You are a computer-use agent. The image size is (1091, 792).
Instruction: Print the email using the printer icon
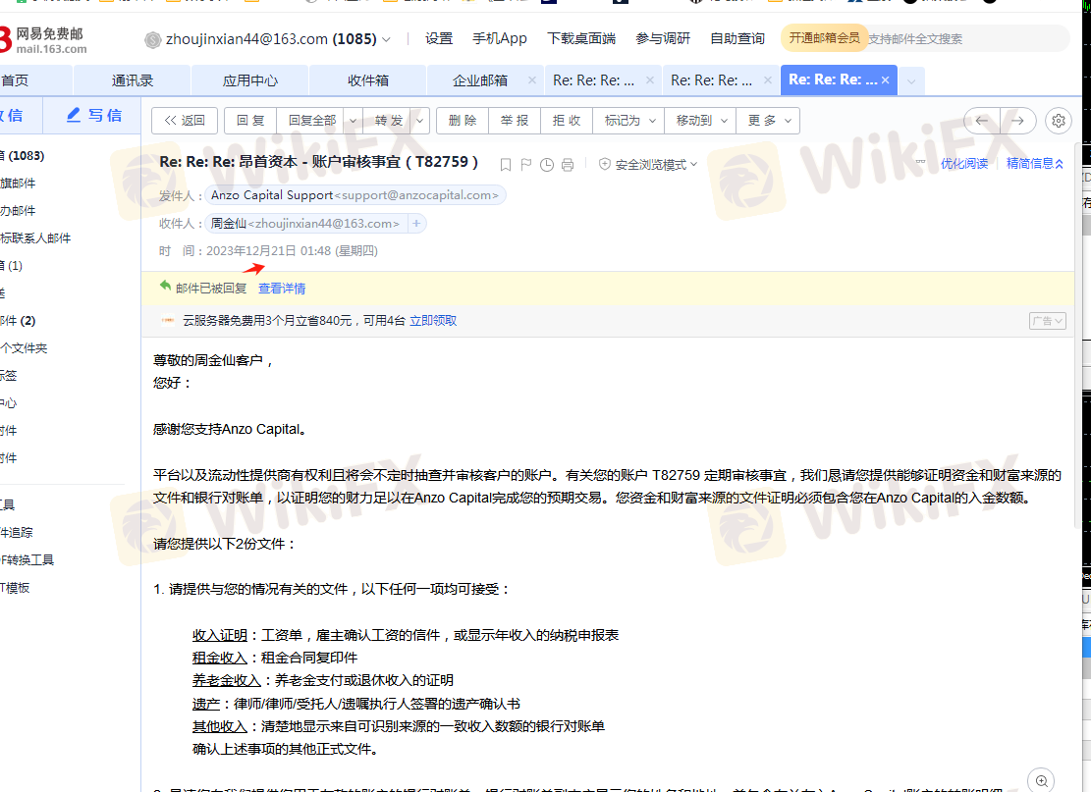tap(568, 165)
